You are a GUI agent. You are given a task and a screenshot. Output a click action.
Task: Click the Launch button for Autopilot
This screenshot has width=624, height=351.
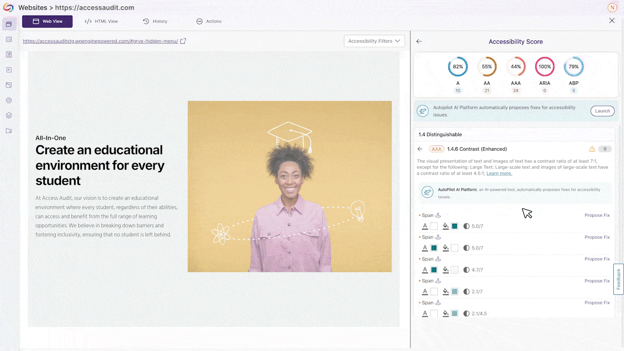pos(603,111)
